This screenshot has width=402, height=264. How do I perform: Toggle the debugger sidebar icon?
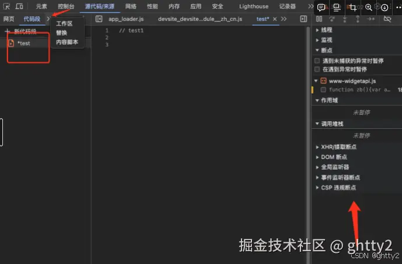(x=303, y=19)
